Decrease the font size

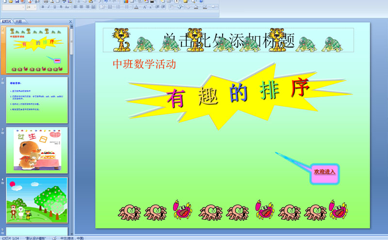pyautogui.click(x=151, y=7)
